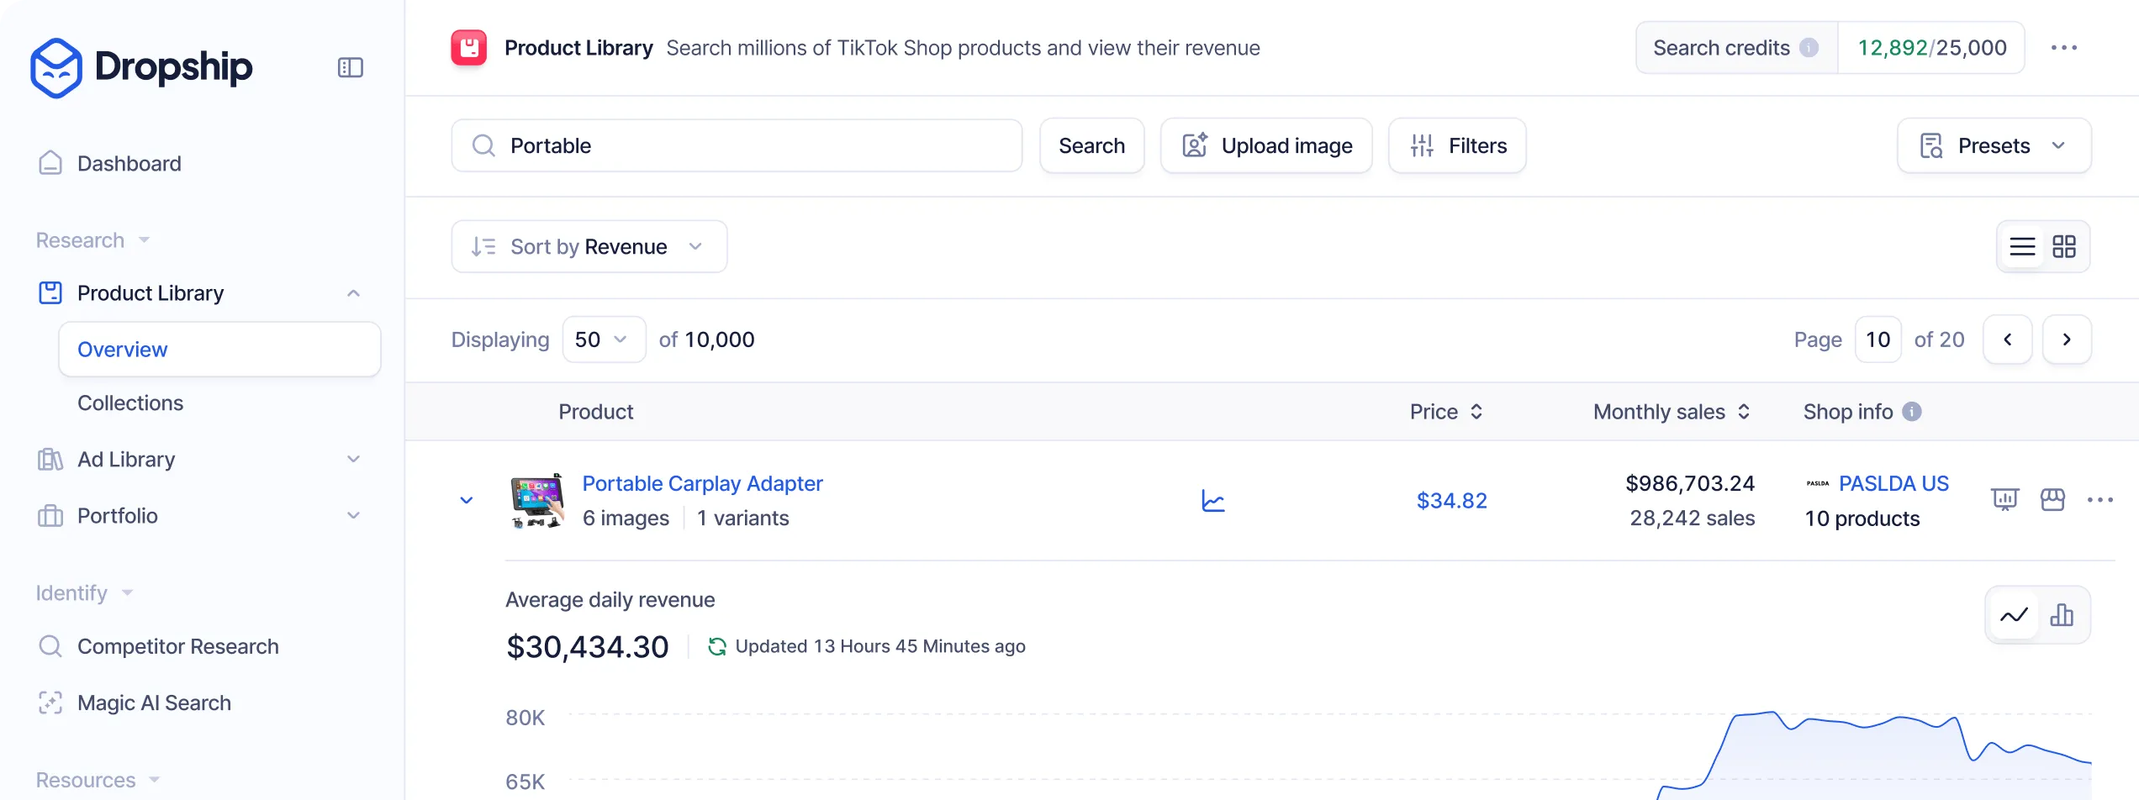Click the chart icon beside Portable Carplay Adapter
Screen dimensions: 2139x800
click(1212, 499)
